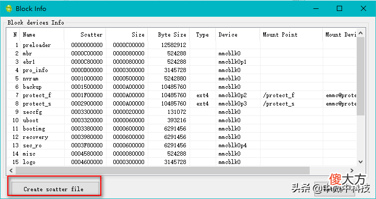
Task: Click scatter value 0001F00000
Action: click(x=87, y=95)
